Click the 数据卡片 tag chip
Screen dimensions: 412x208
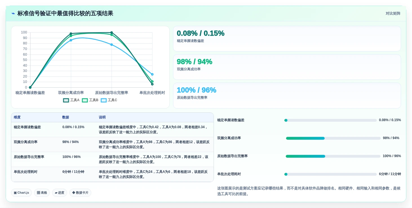[x=80, y=193]
